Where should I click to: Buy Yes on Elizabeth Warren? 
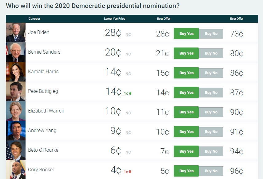(x=186, y=112)
